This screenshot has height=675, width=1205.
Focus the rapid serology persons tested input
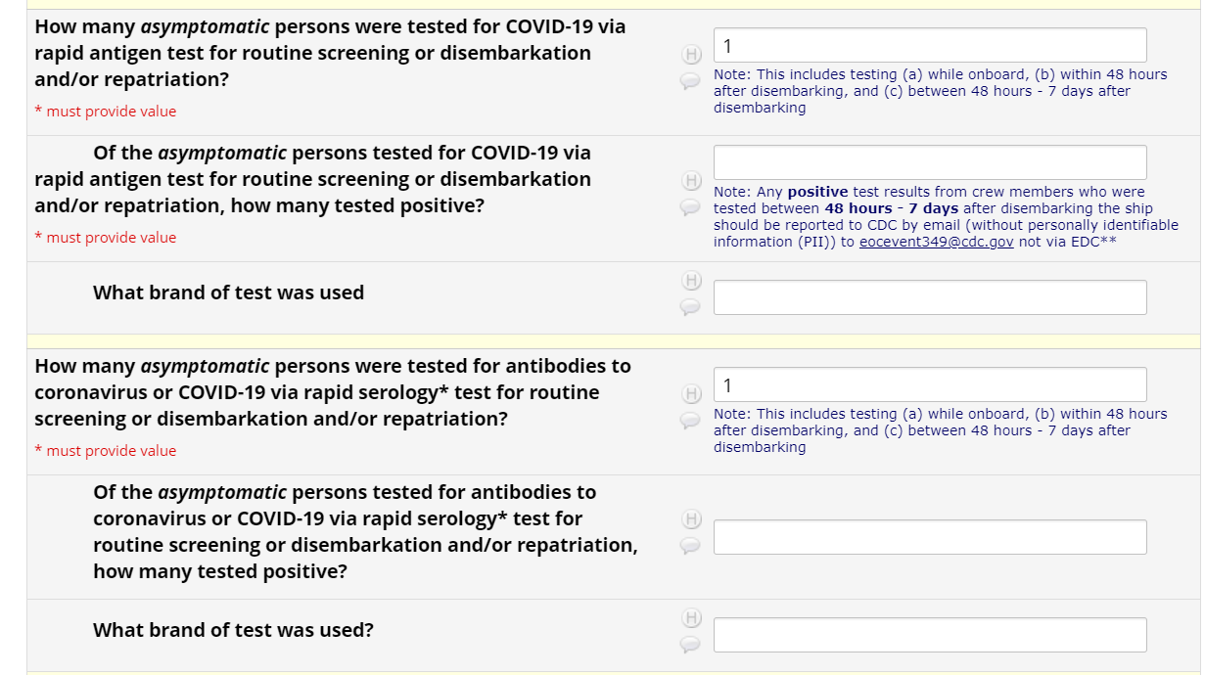tap(929, 384)
